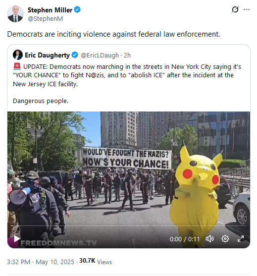
Task: Mute the video with speaker icon
Action: [x=209, y=239]
